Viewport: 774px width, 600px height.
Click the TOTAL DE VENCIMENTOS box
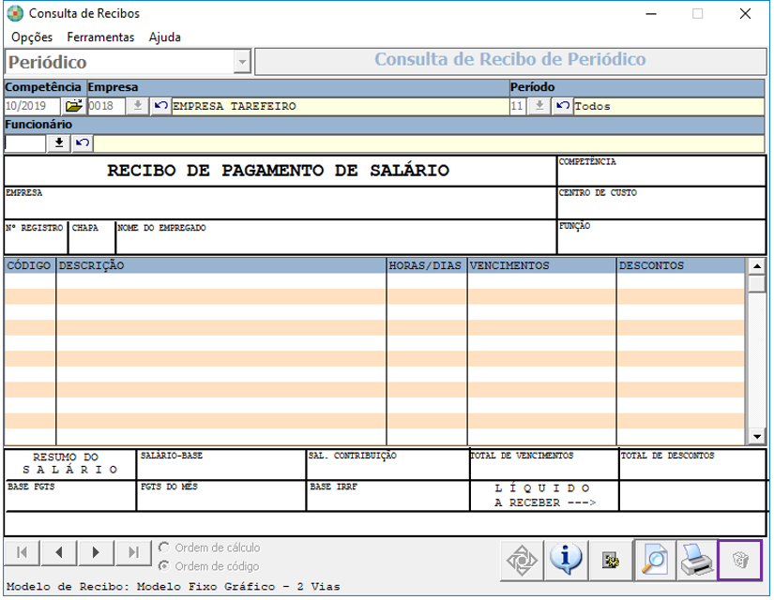[544, 464]
